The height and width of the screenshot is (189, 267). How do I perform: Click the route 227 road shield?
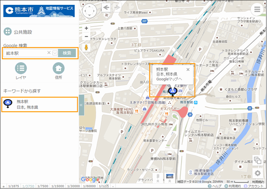click(x=144, y=21)
